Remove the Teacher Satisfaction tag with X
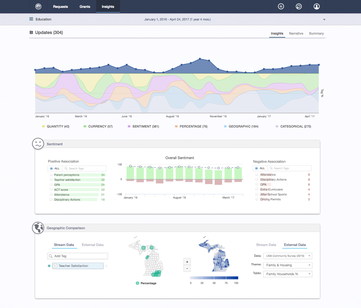361x308 pixels. click(x=106, y=266)
